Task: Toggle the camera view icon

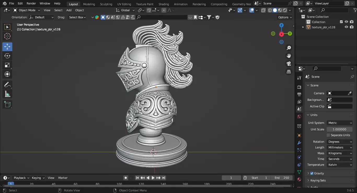Action: (x=289, y=64)
